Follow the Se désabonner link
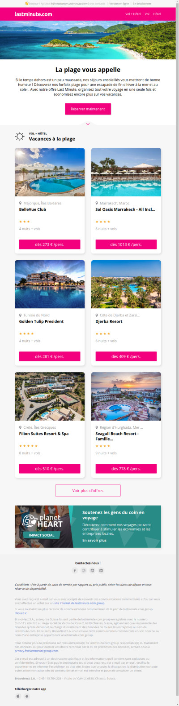This screenshot has width=179, height=706. click(x=142, y=4)
